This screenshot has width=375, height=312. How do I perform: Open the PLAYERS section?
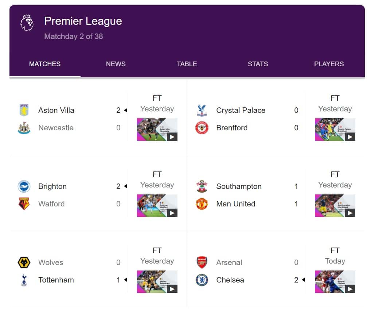329,64
